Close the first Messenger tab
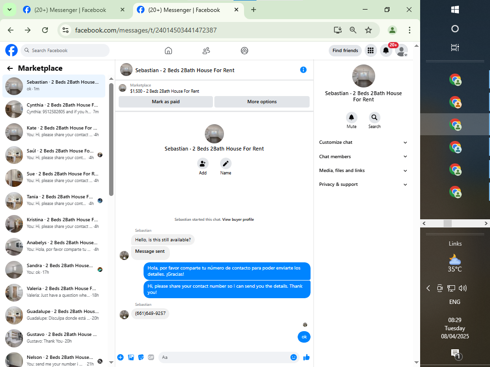Screen dimensions: 490x367 click(x=122, y=10)
